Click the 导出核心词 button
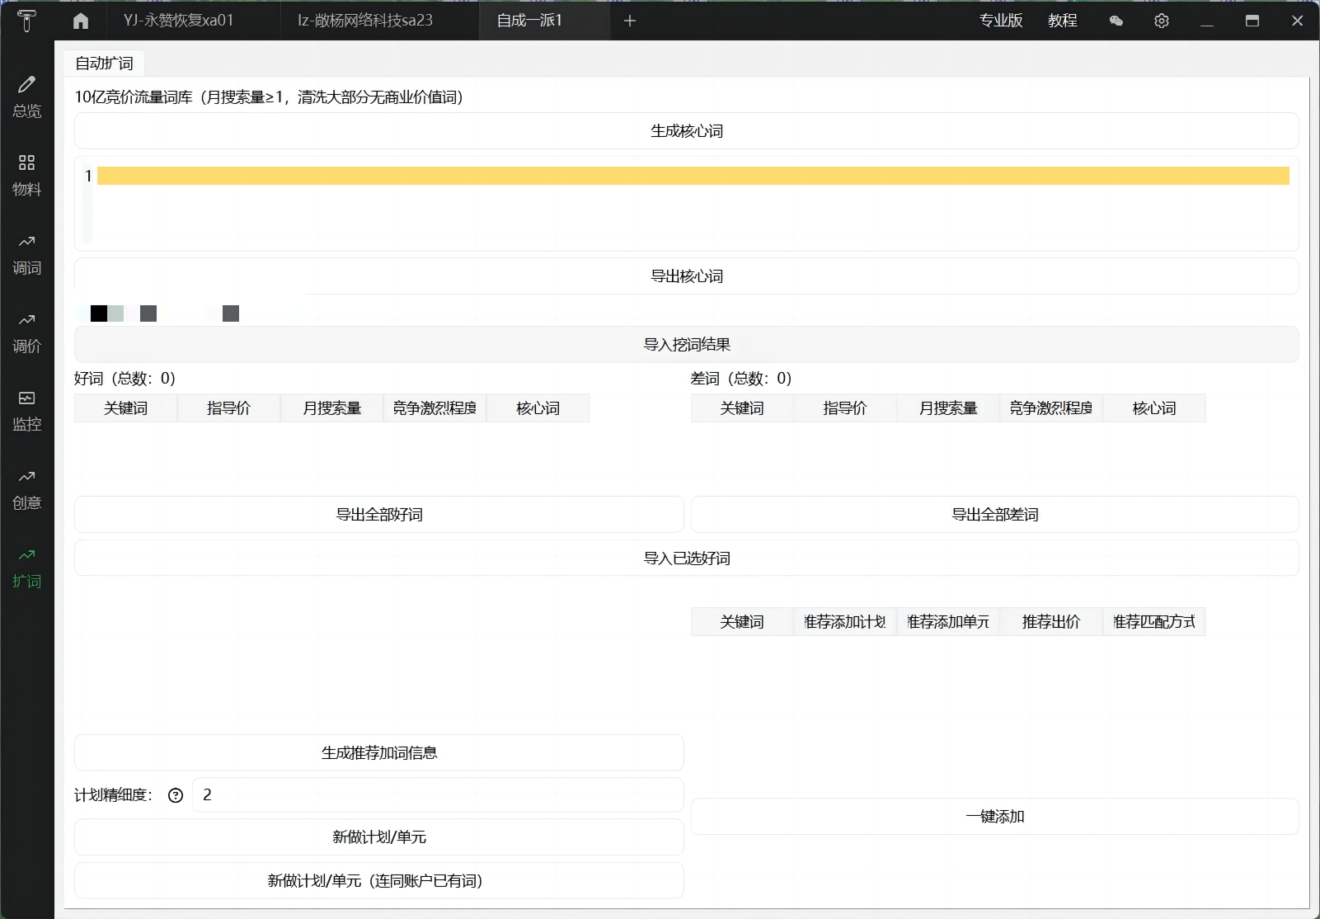 (x=687, y=276)
